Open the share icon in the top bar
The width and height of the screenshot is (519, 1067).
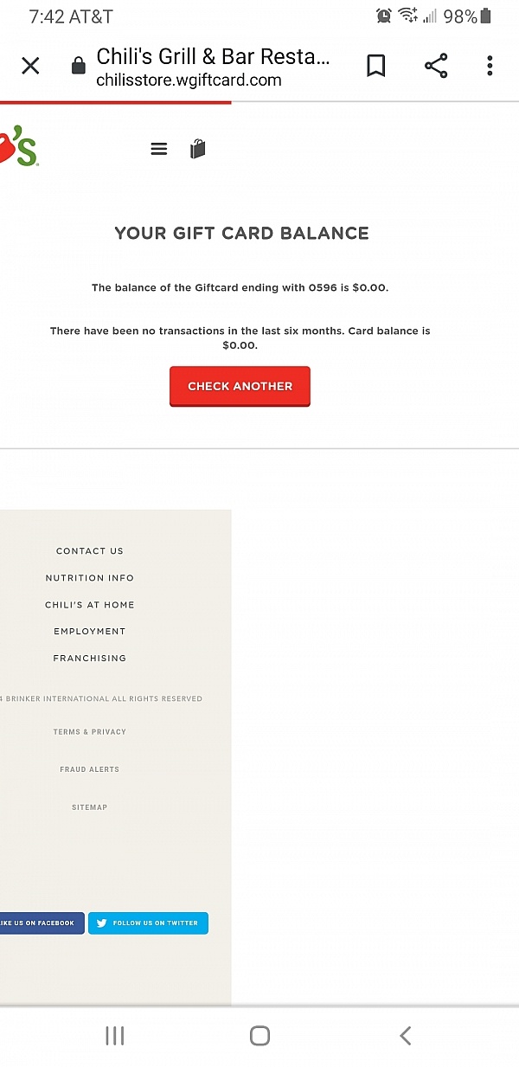pos(436,66)
